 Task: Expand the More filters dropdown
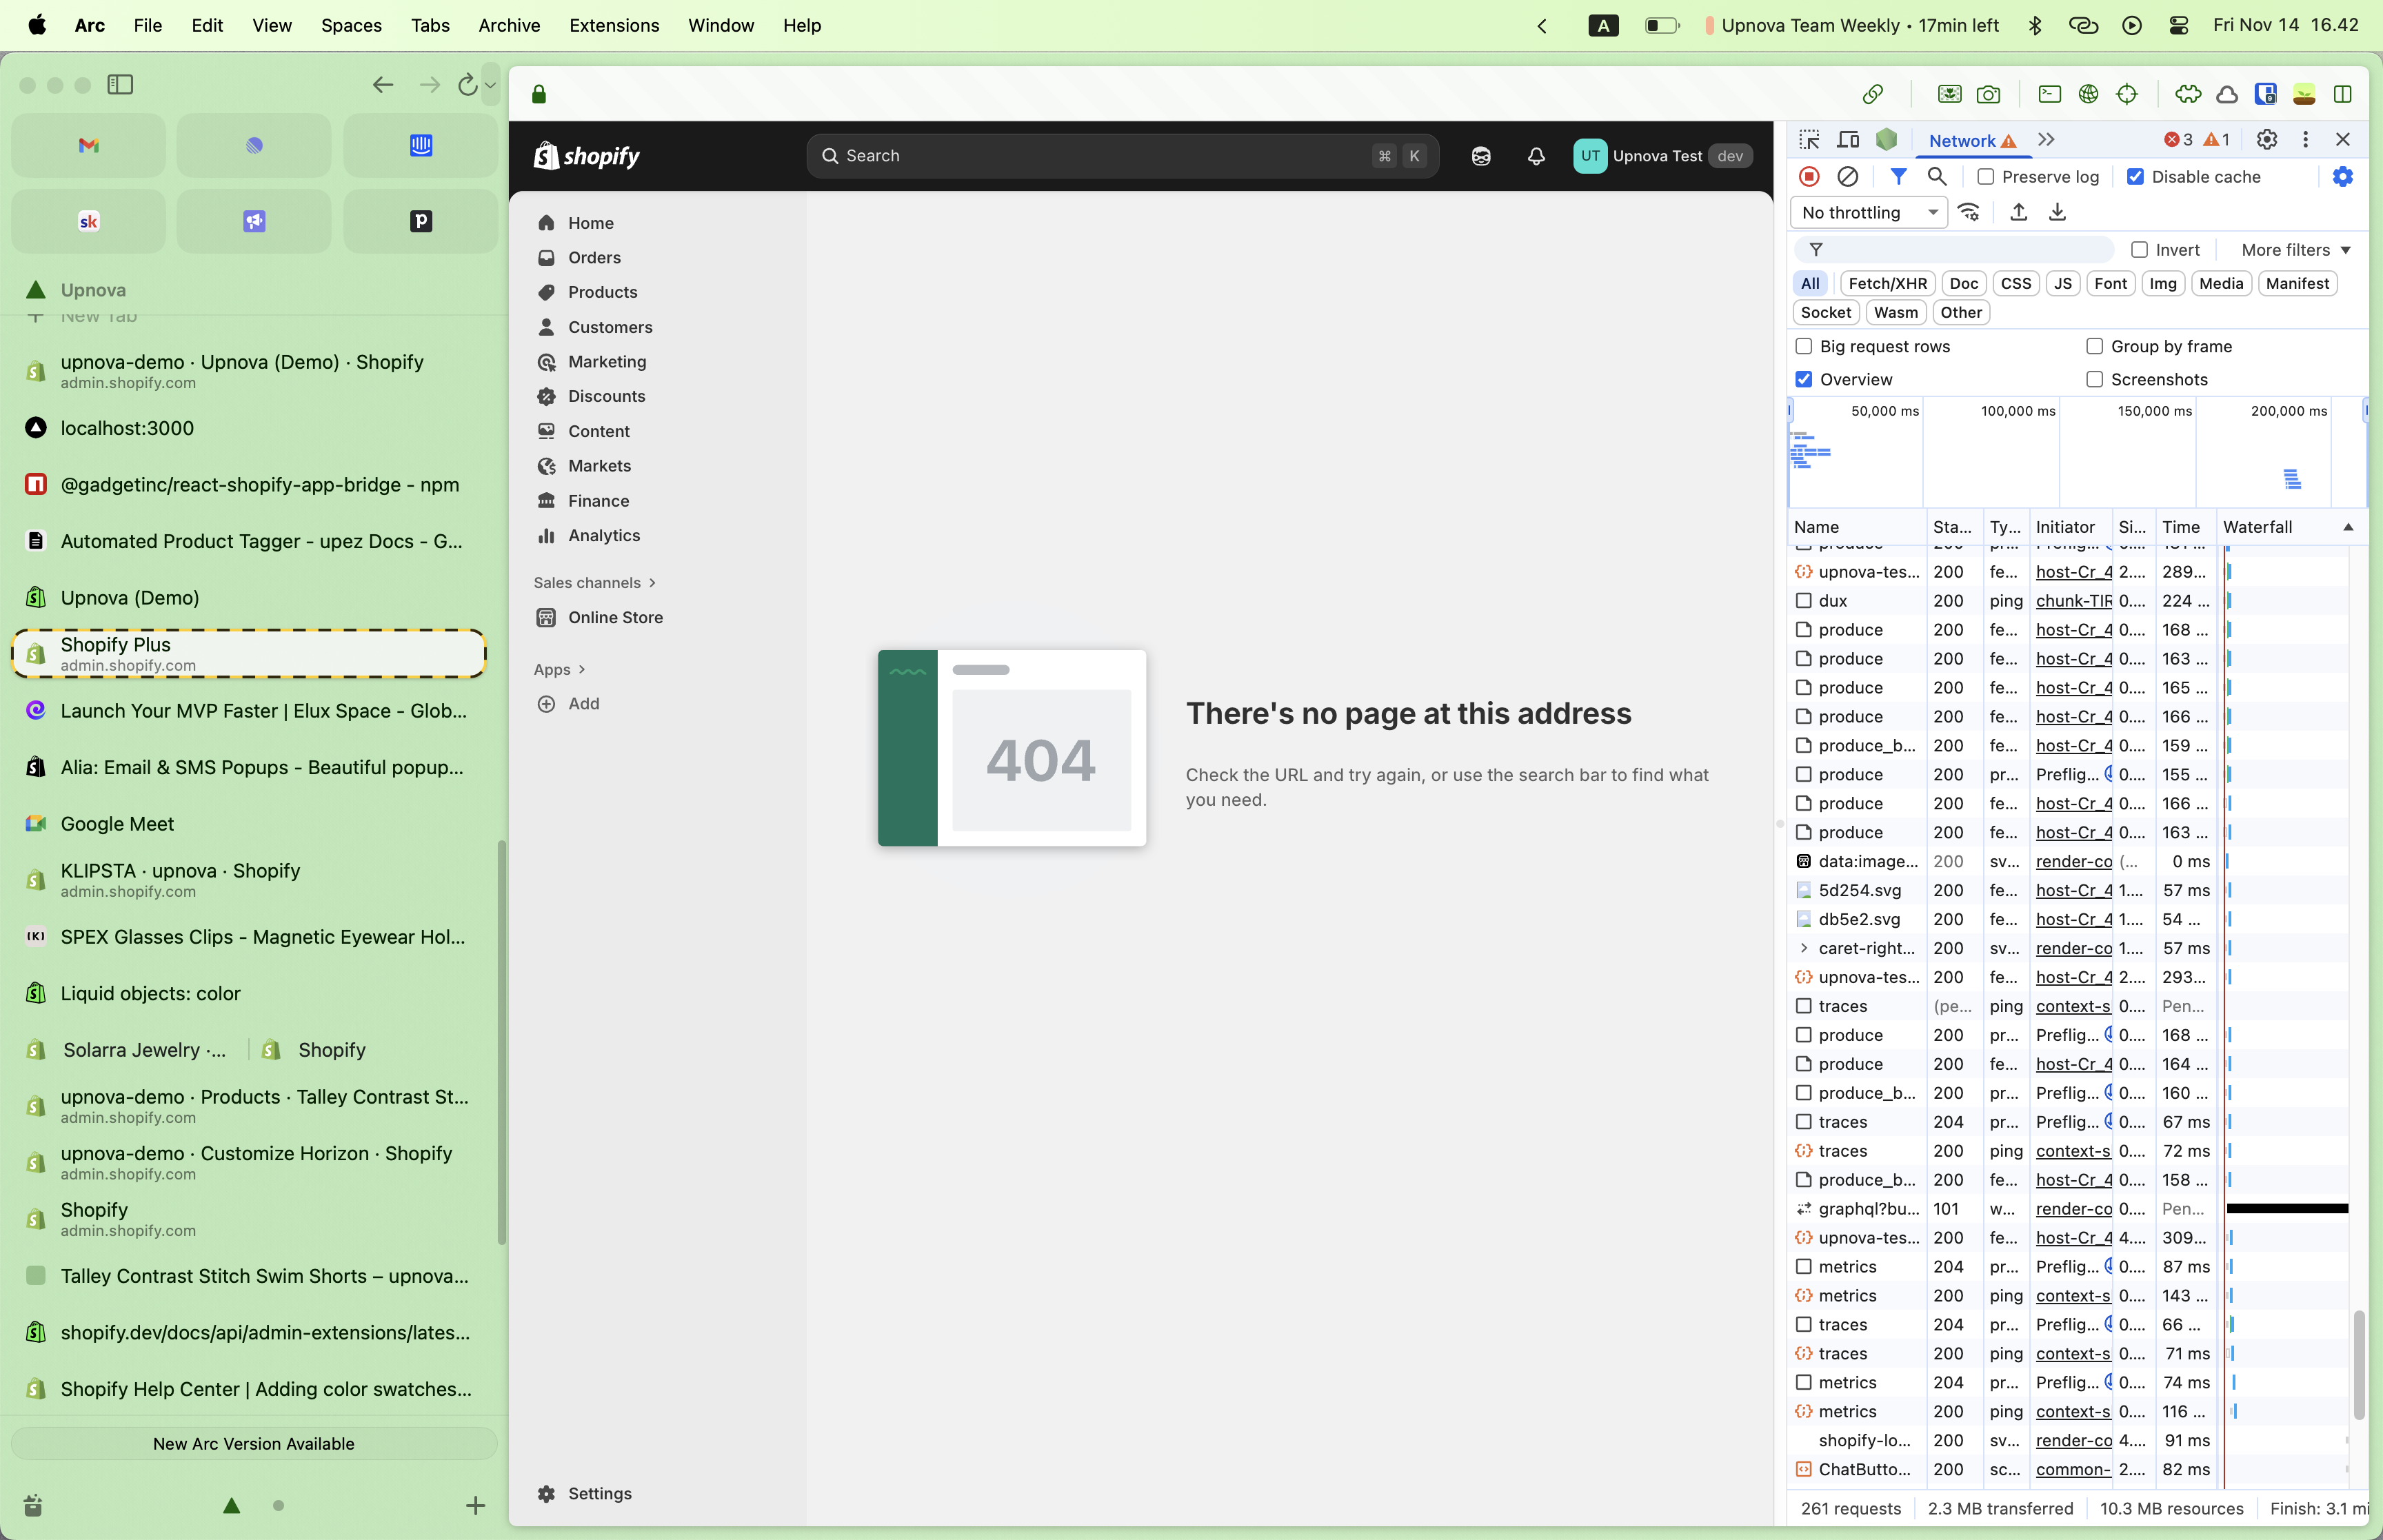pyautogui.click(x=2295, y=250)
